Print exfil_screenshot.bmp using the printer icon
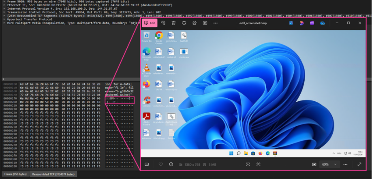The height and width of the screenshot is (179, 372). pyautogui.click(x=184, y=23)
